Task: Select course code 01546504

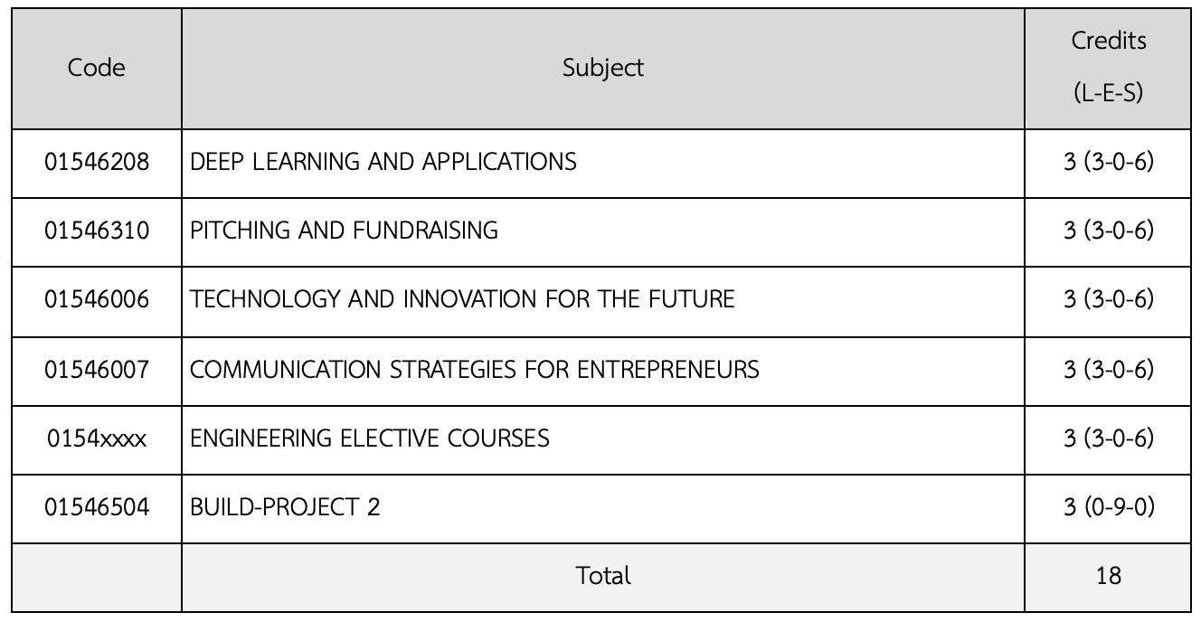Action: (x=96, y=507)
